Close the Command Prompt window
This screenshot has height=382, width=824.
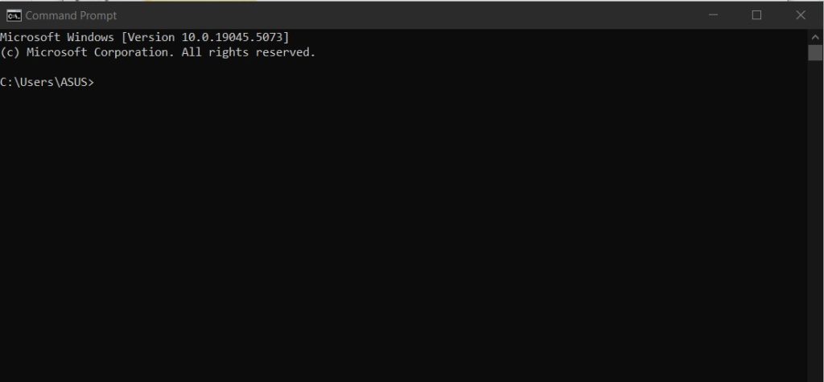pyautogui.click(x=800, y=15)
